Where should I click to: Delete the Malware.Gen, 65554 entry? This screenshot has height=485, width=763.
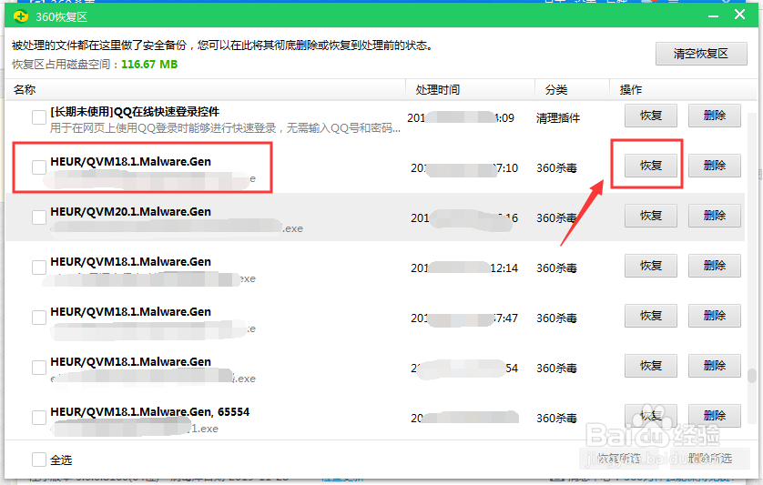pos(715,417)
